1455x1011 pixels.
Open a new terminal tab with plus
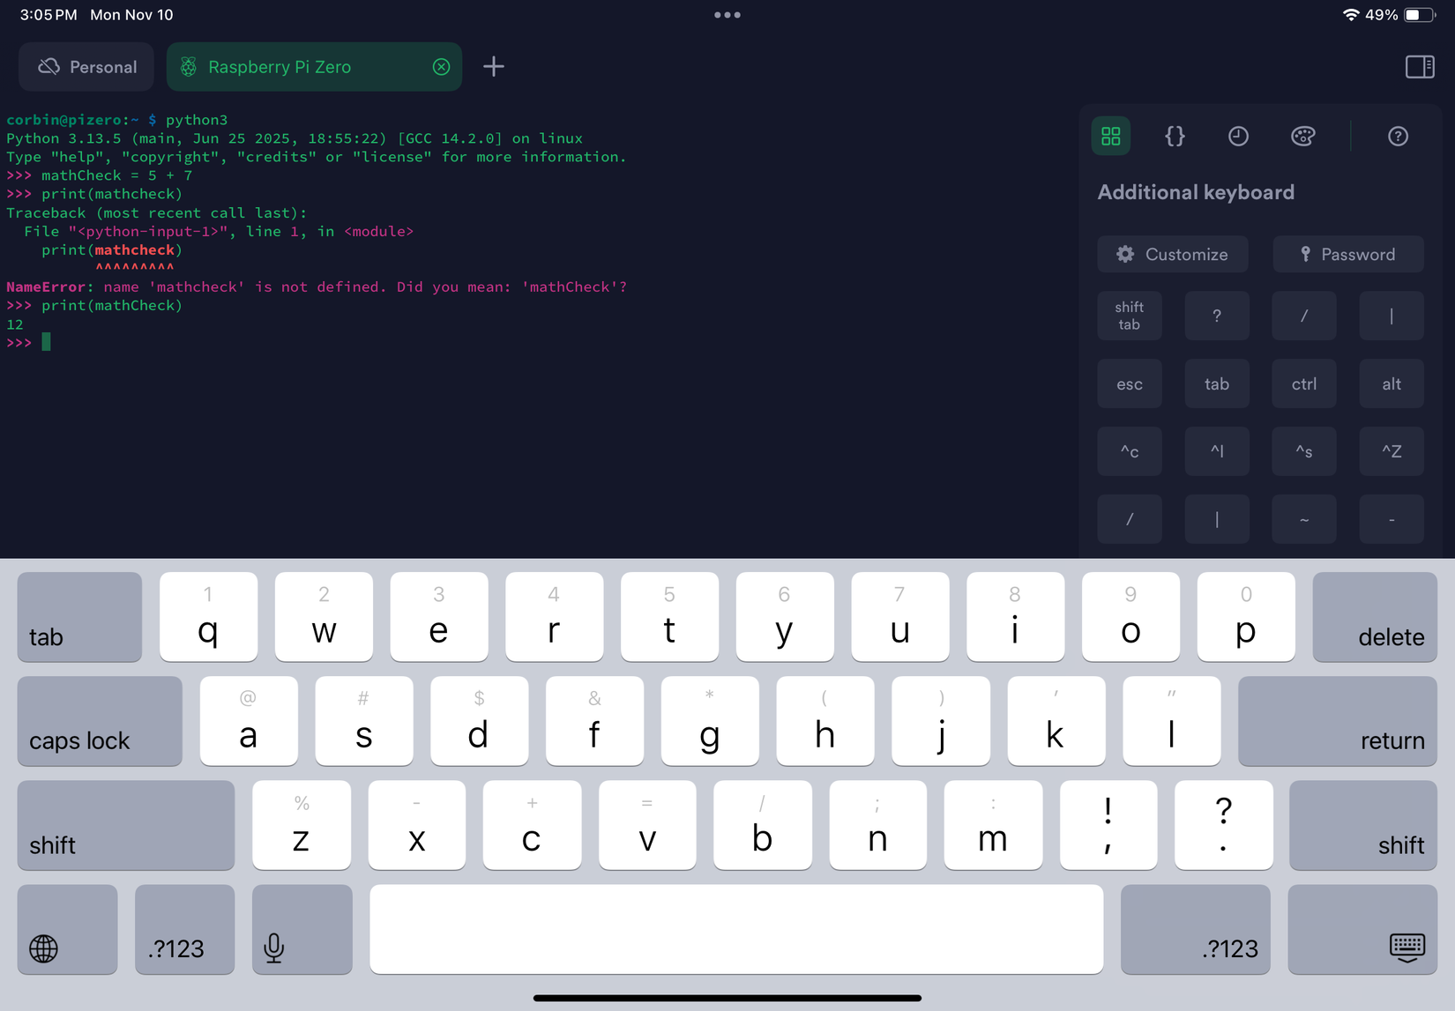[x=494, y=66]
